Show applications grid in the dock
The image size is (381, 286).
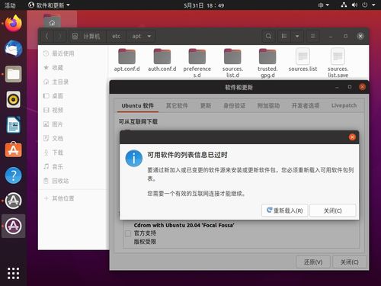[x=13, y=273]
